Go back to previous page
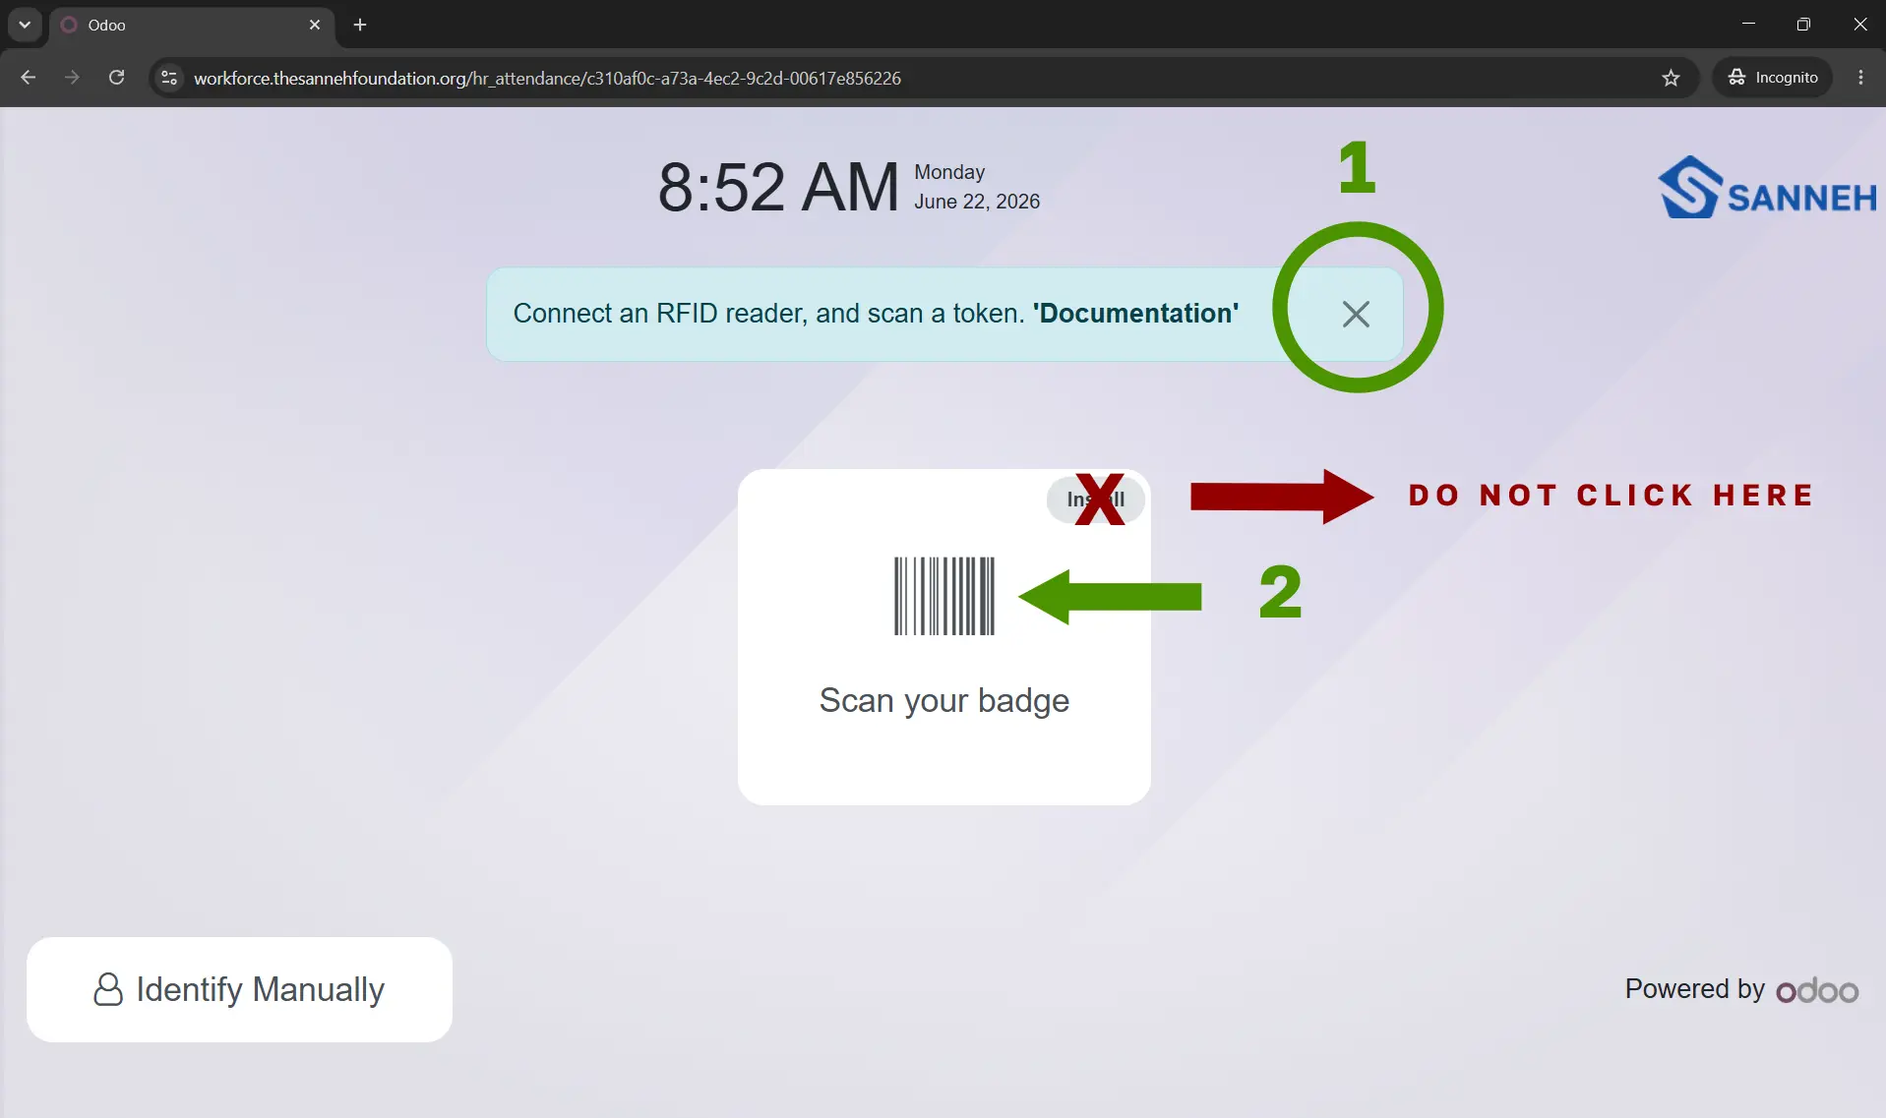 click(x=28, y=78)
